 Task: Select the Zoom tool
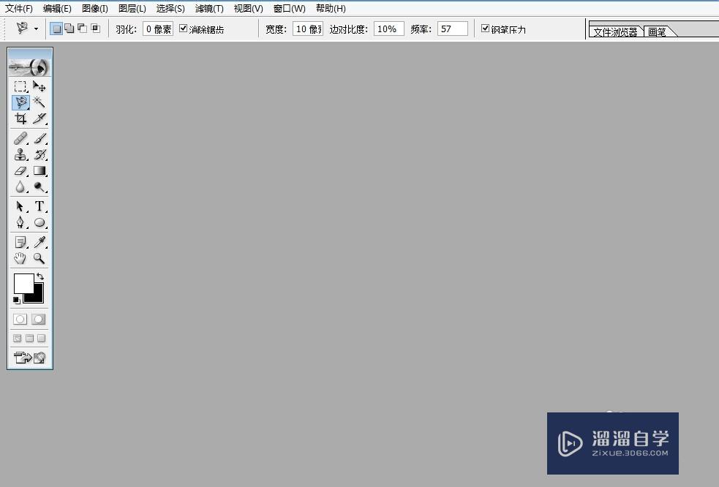tap(39, 259)
